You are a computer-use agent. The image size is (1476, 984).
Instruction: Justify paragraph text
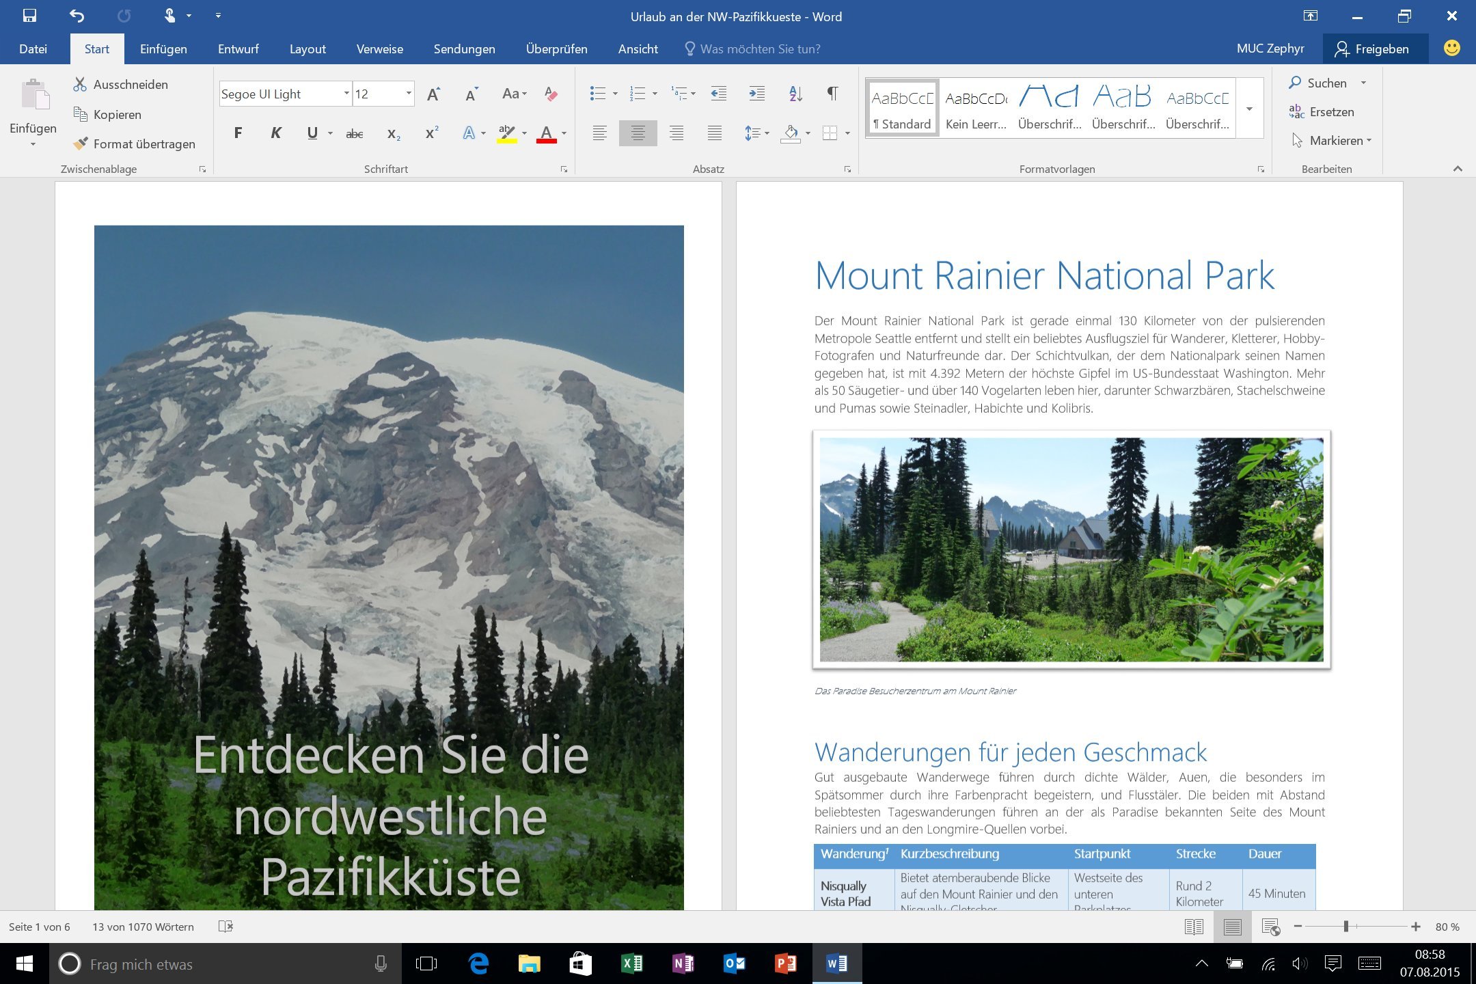click(x=715, y=133)
